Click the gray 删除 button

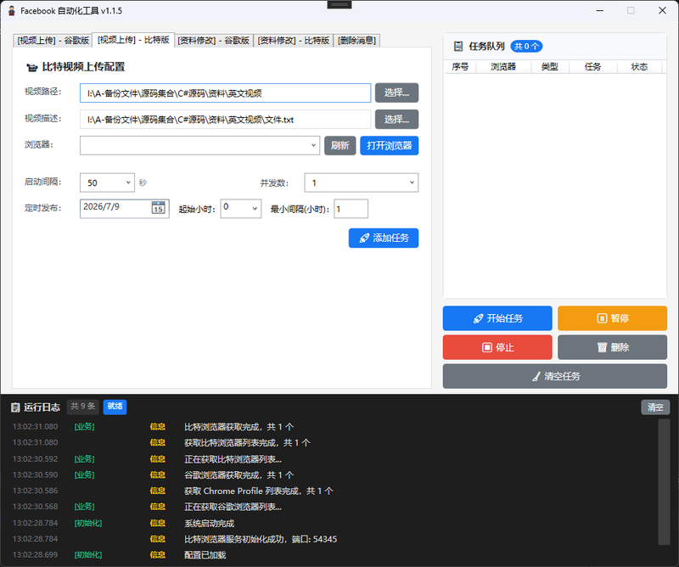612,347
